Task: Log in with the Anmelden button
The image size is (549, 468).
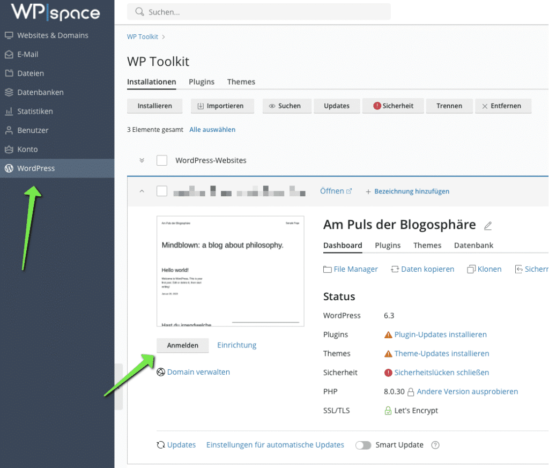Action: tap(183, 345)
